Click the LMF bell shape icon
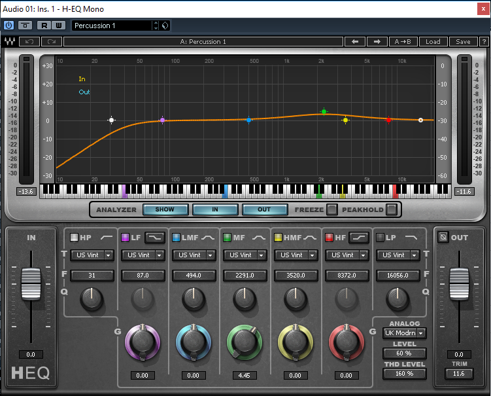The width and height of the screenshot is (491, 396). (208, 238)
